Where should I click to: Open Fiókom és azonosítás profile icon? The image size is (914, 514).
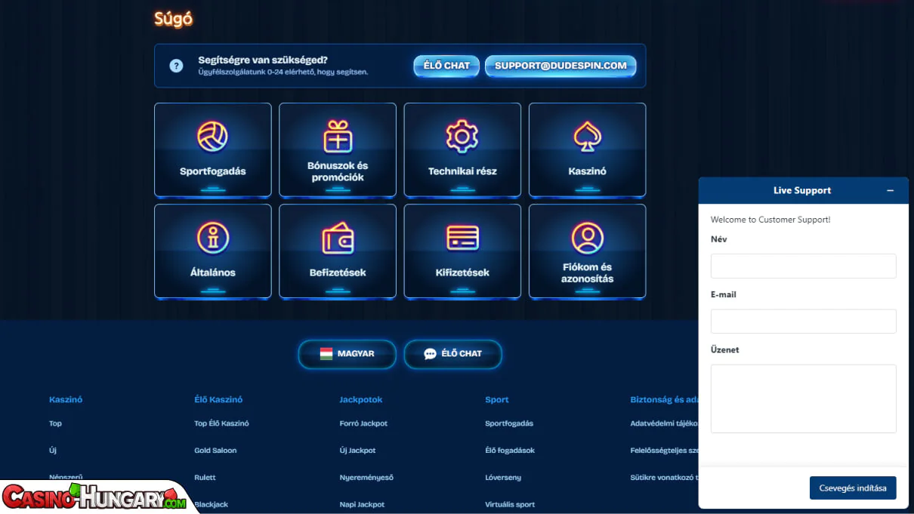click(x=587, y=238)
